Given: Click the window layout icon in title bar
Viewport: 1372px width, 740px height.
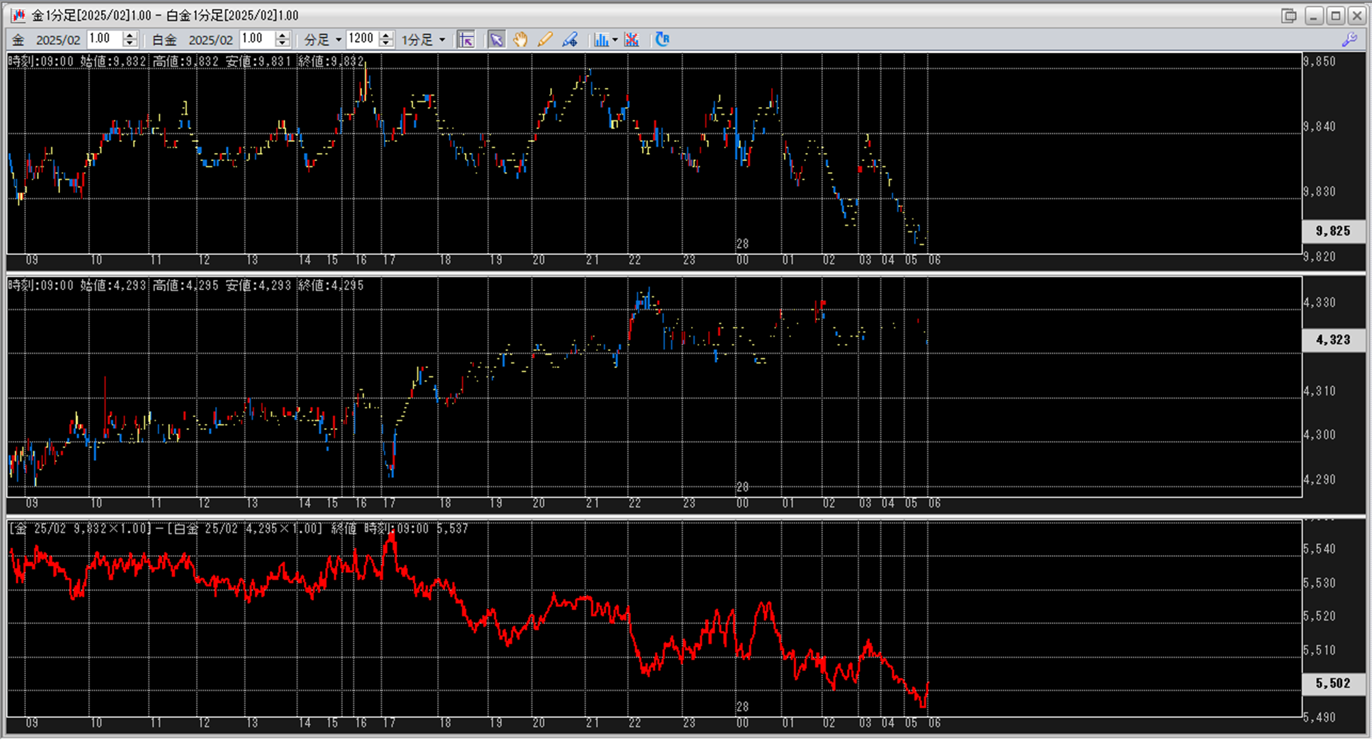Looking at the screenshot, I should (x=1289, y=15).
